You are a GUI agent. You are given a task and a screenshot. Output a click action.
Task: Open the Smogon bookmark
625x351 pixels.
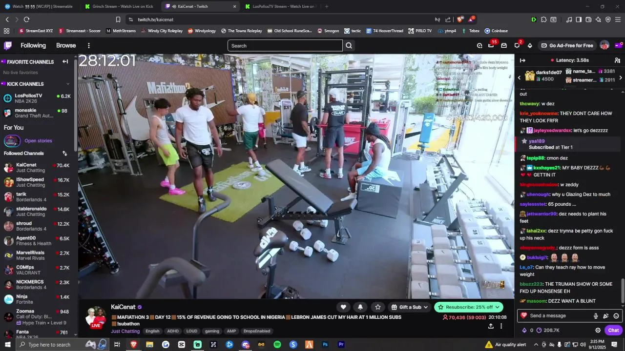click(328, 31)
